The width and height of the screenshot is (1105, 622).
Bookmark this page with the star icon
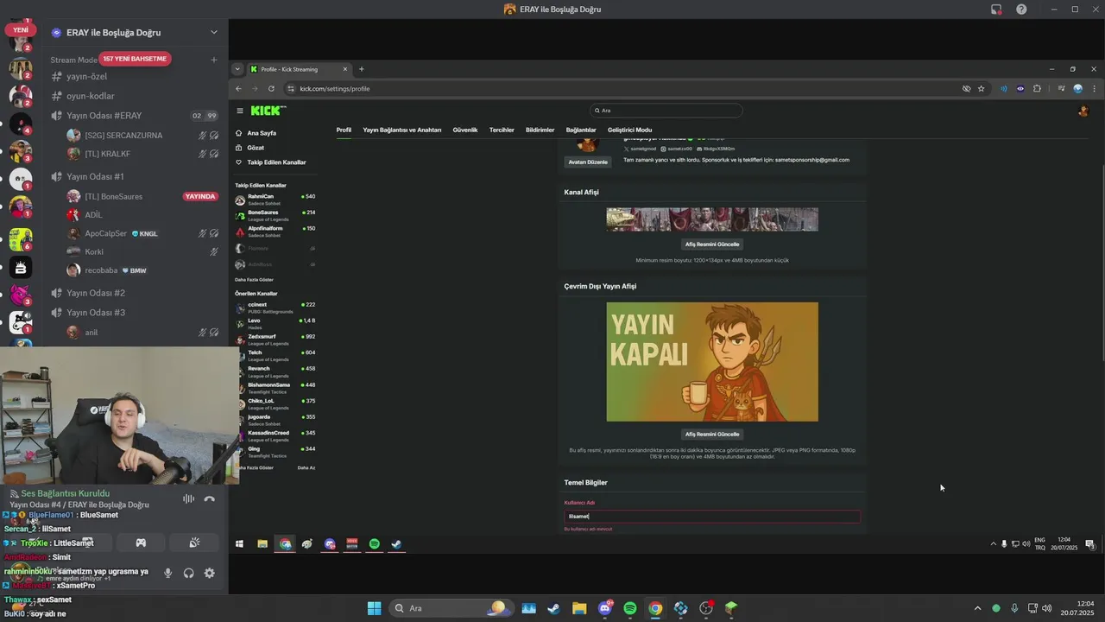click(982, 88)
